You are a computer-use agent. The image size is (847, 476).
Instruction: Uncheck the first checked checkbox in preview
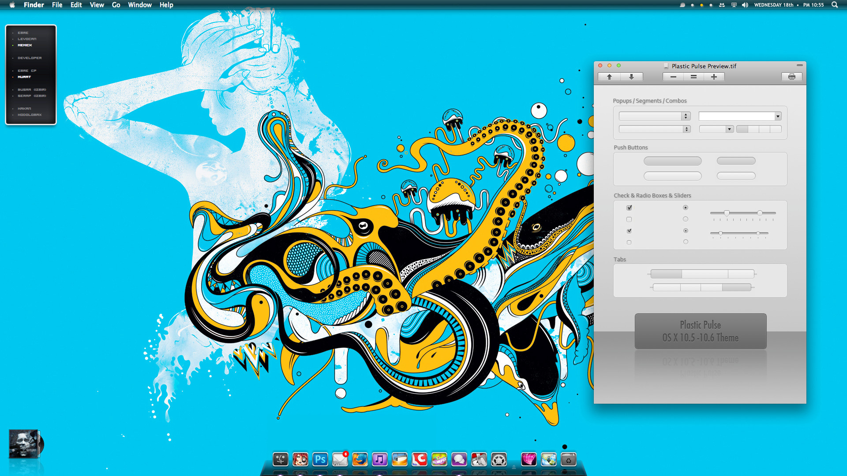(x=629, y=208)
